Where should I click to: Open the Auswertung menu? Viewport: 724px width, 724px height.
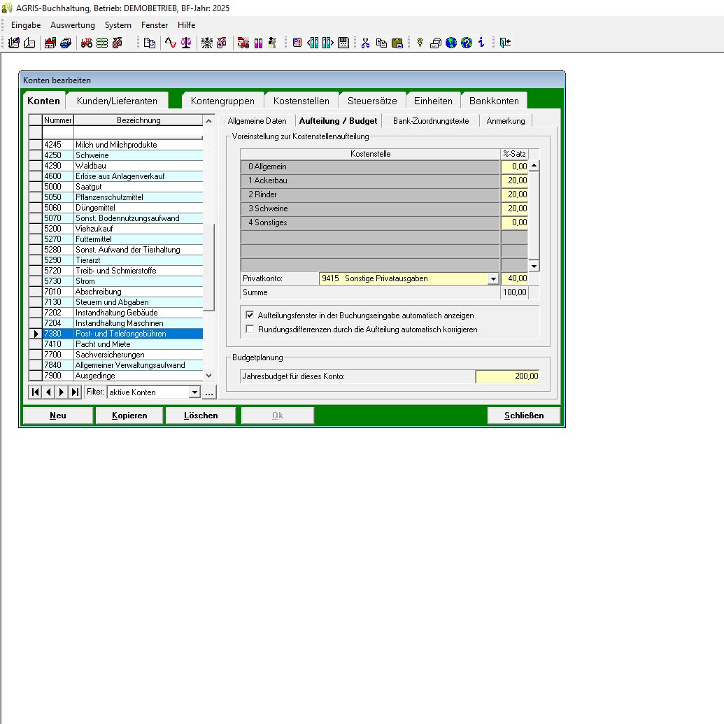(72, 25)
